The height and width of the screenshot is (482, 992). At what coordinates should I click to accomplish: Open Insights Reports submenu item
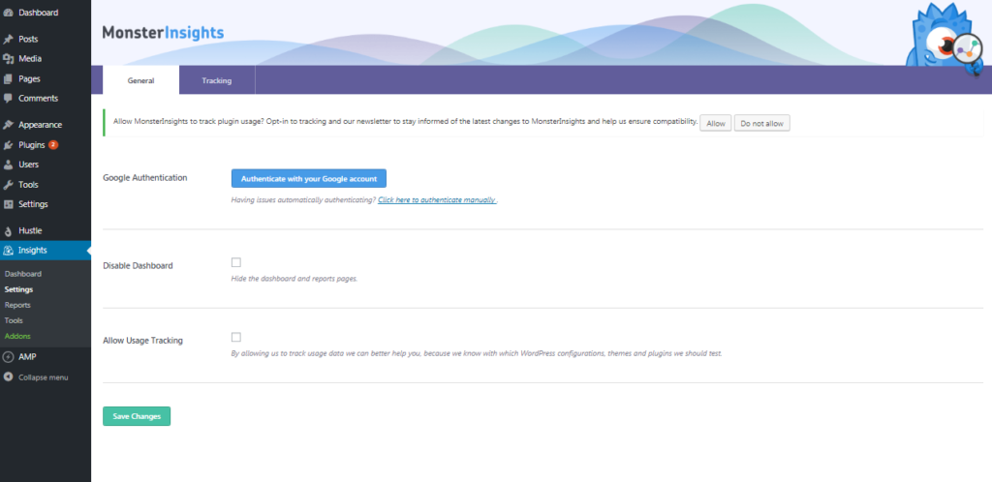click(17, 305)
